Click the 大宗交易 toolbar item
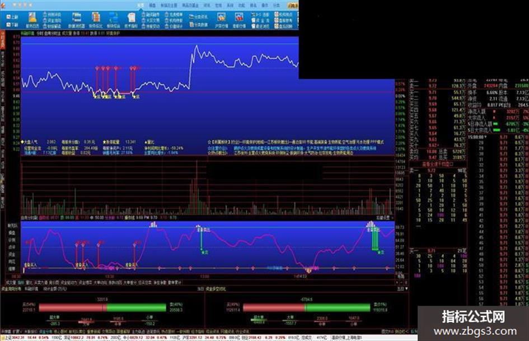 151,20
